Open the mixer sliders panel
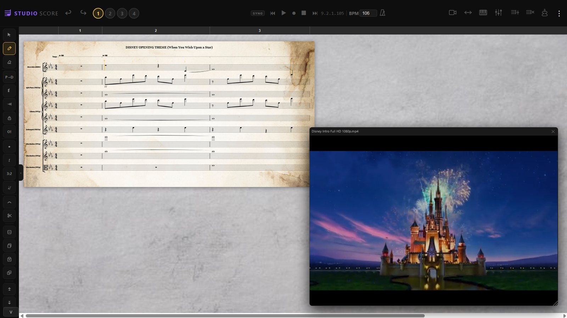 coord(499,12)
